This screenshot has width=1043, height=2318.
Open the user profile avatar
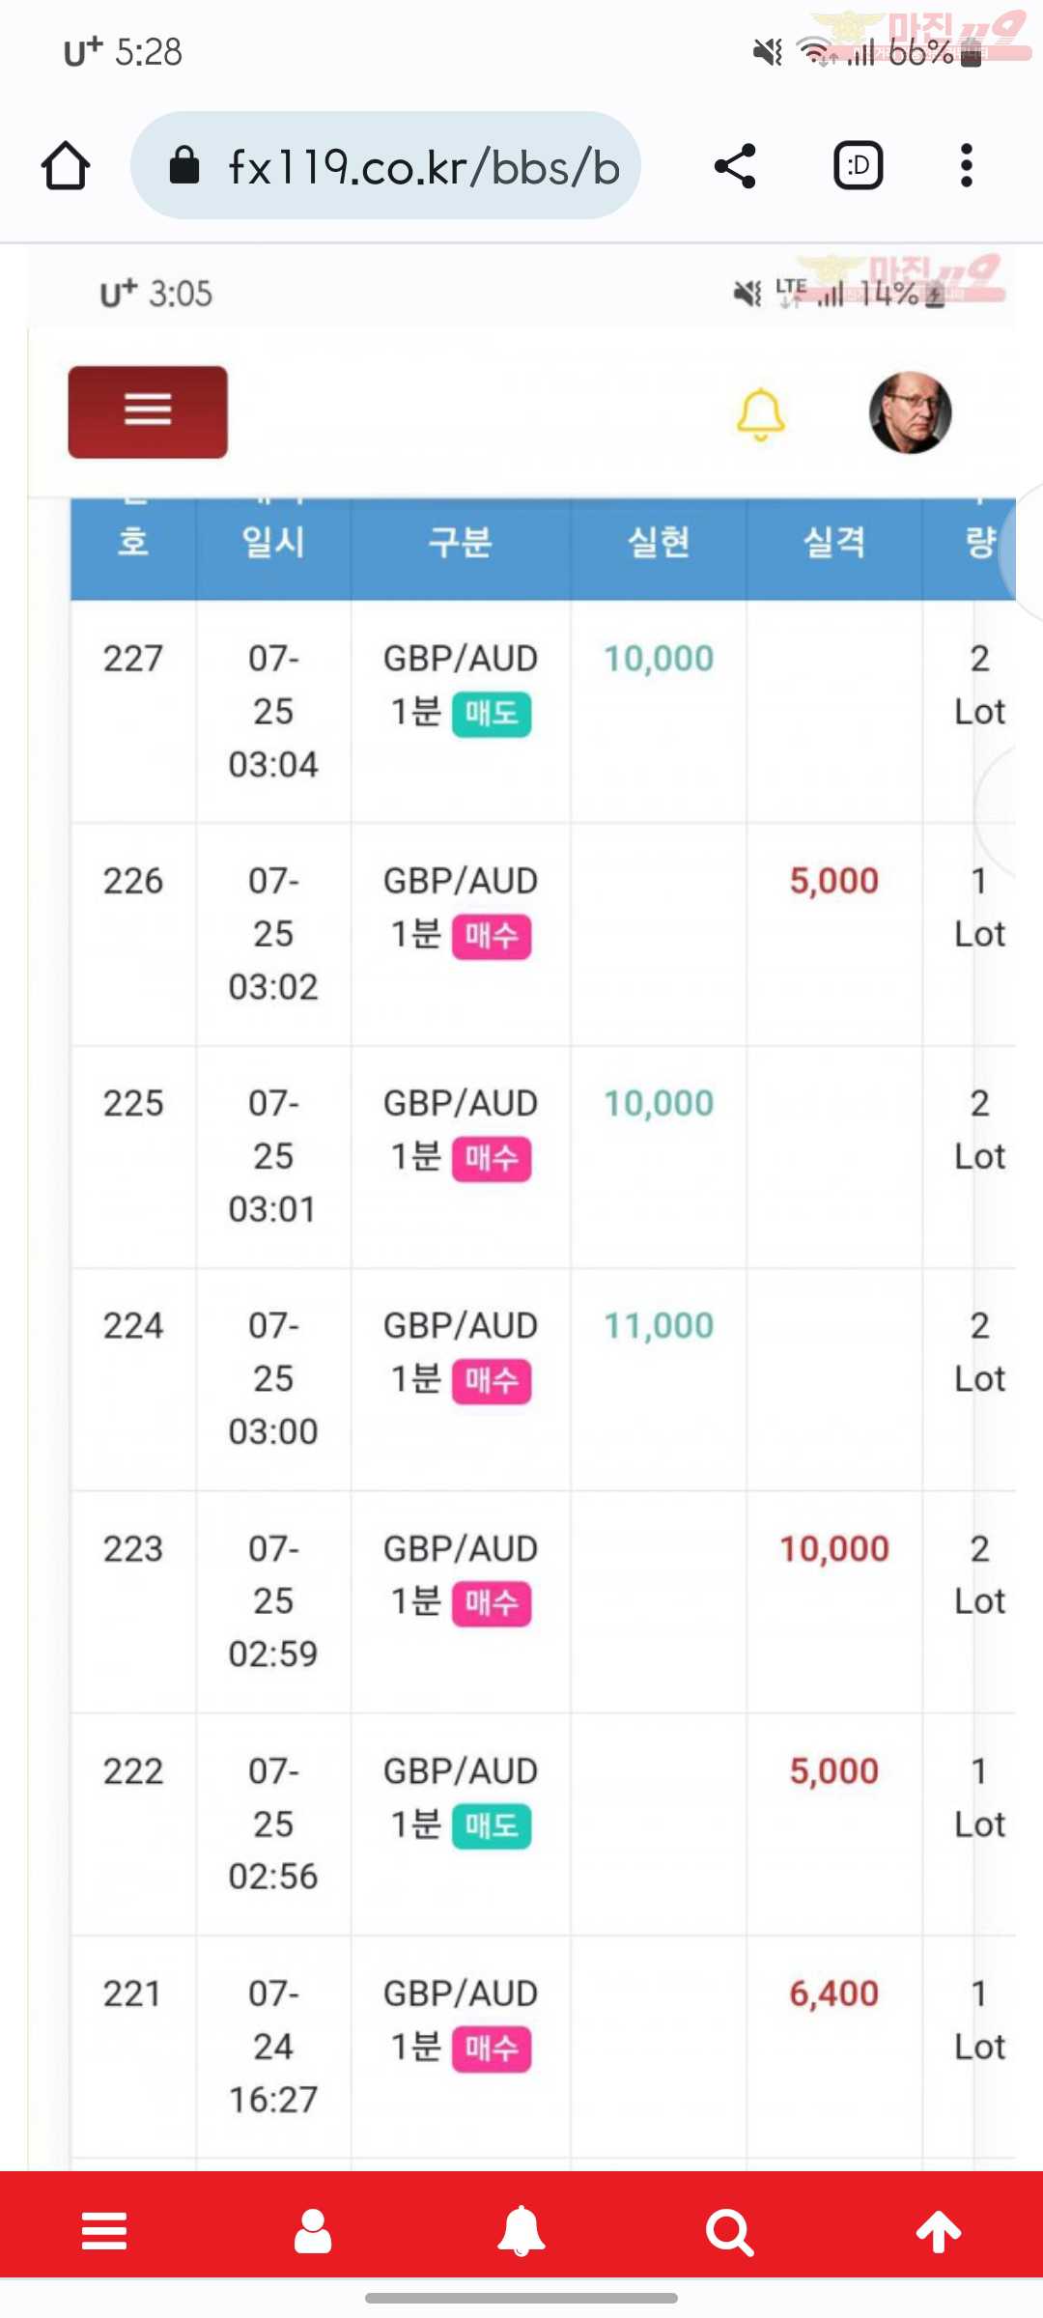pos(910,412)
